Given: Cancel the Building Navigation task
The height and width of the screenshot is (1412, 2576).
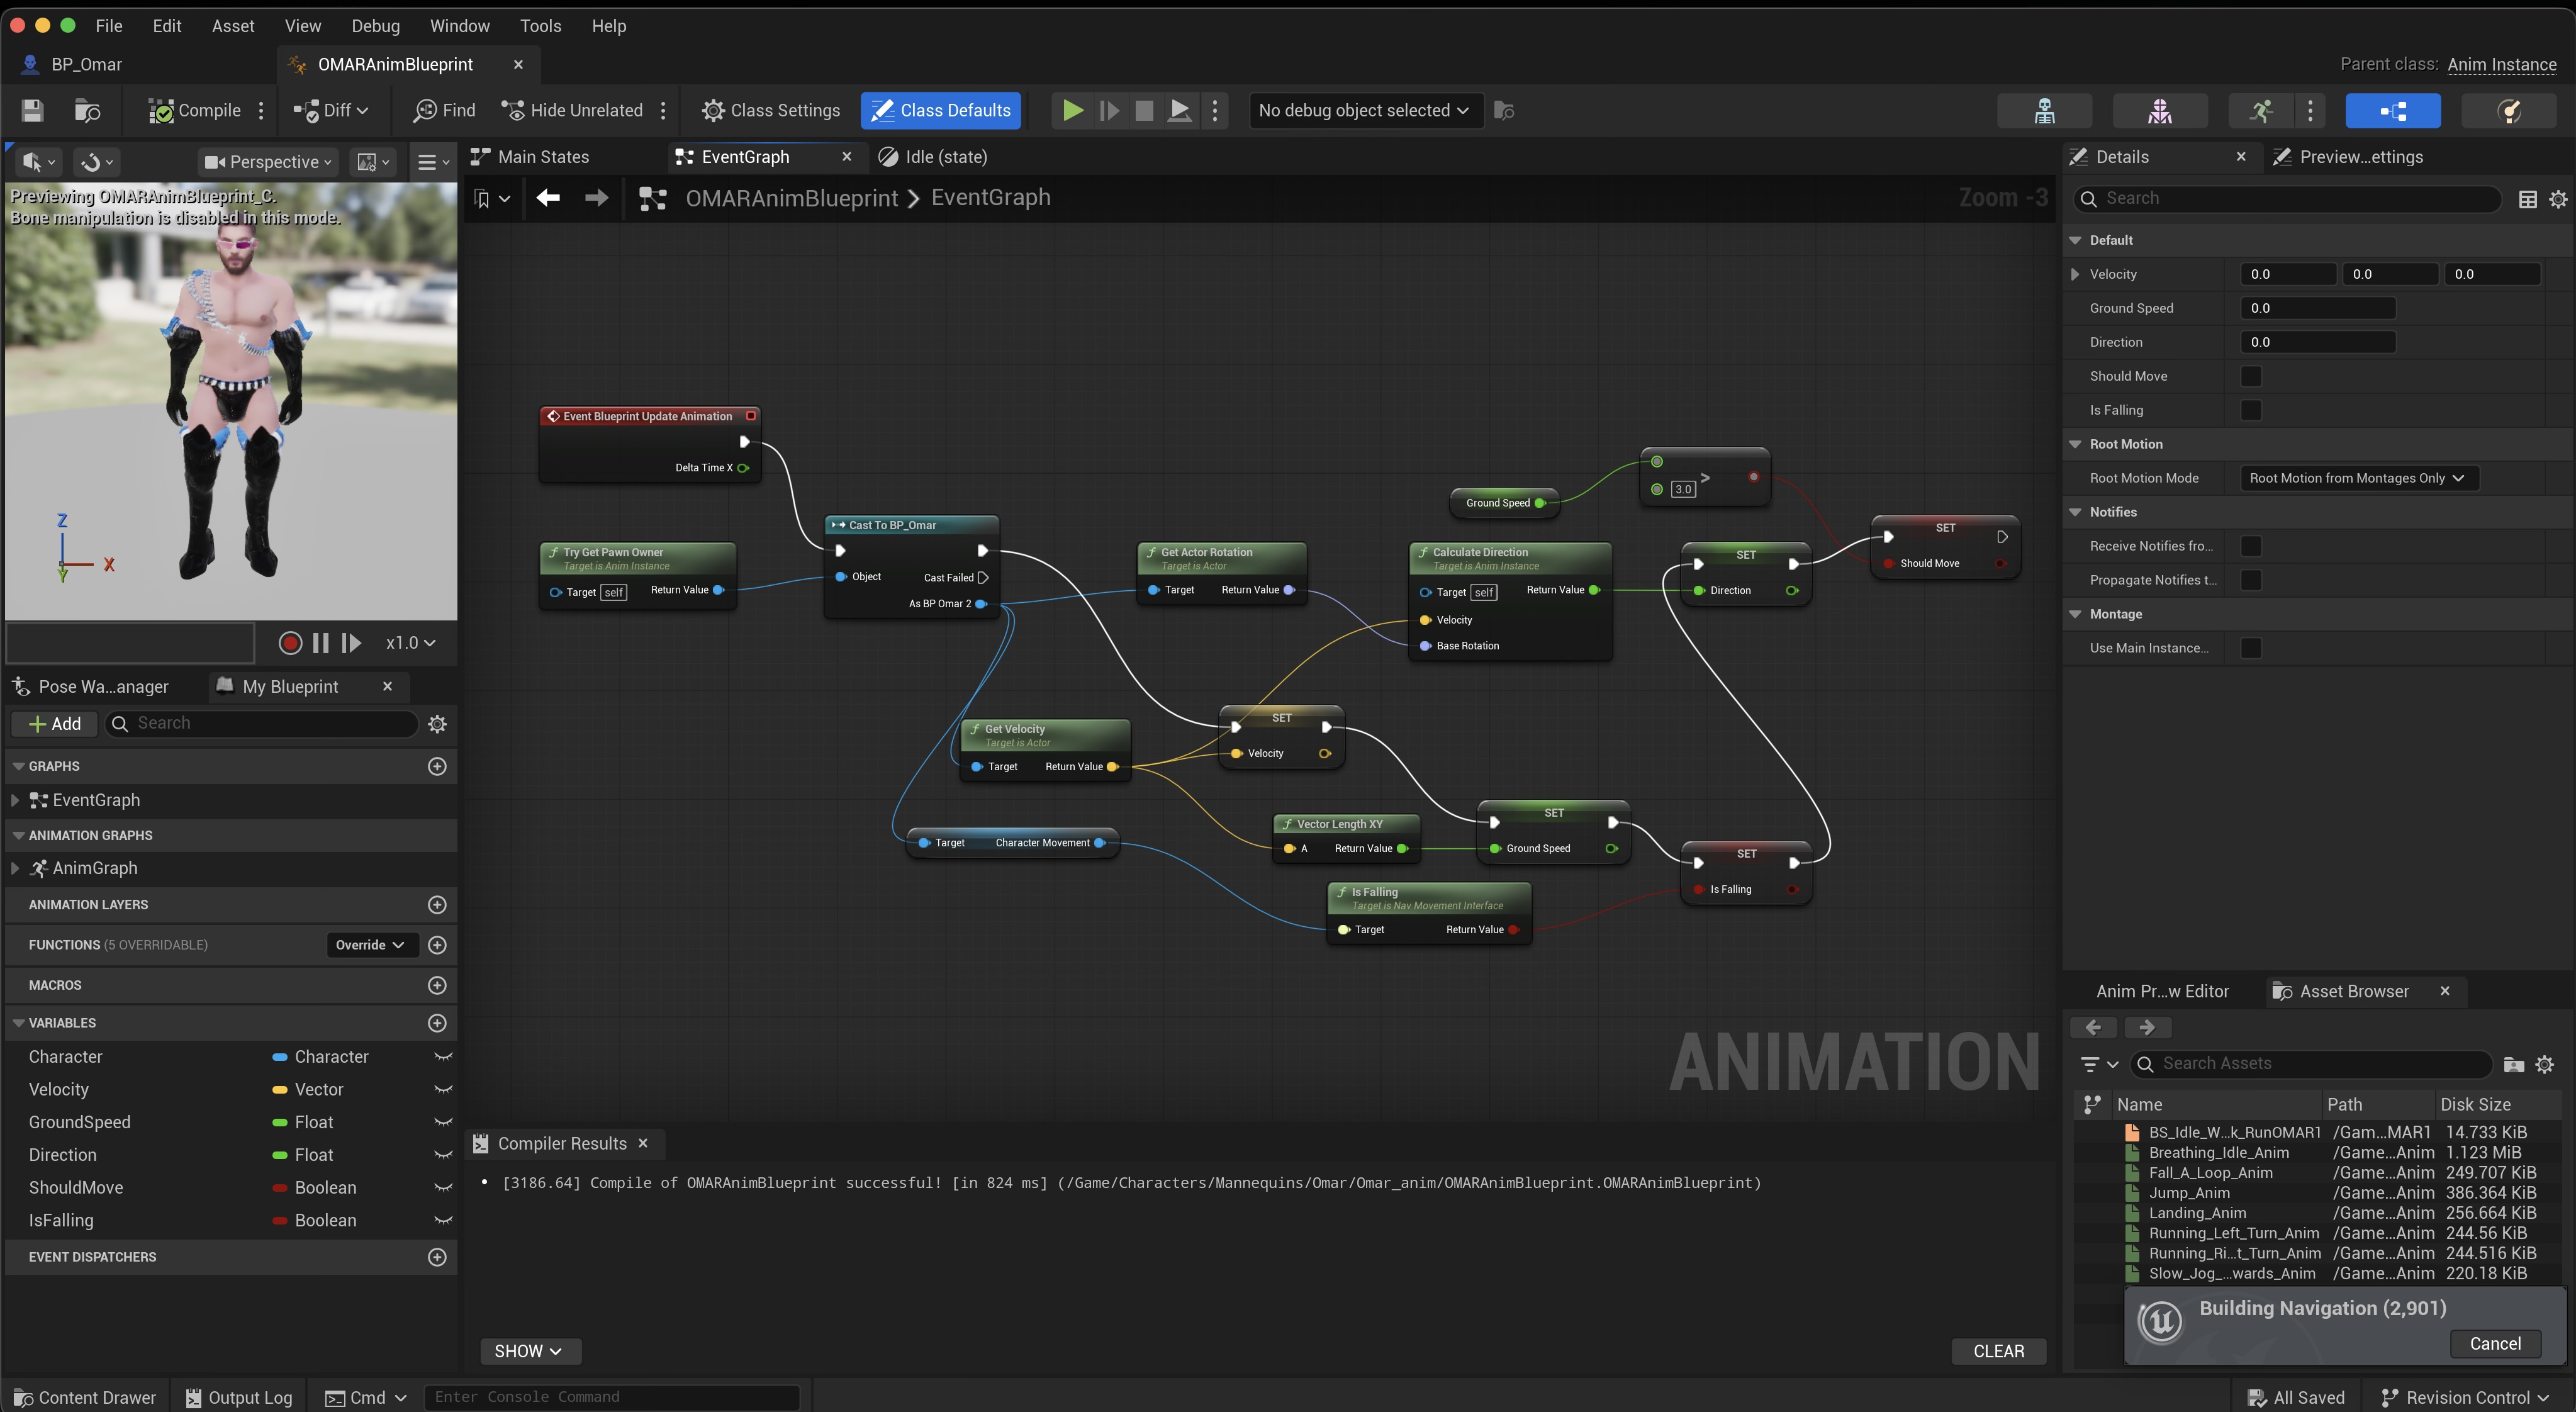Looking at the screenshot, I should pos(2495,1344).
